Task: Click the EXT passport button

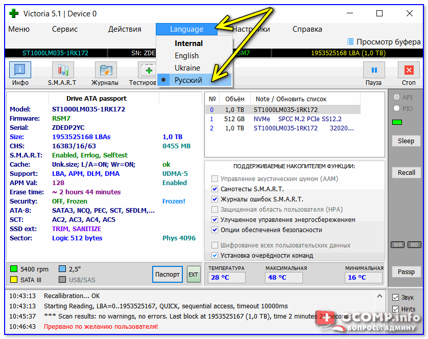Action: (194, 275)
